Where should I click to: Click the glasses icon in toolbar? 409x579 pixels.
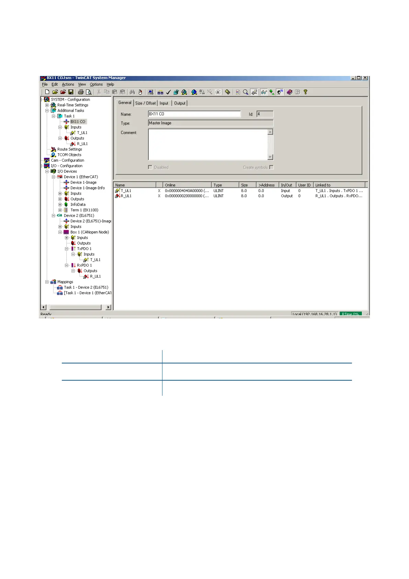[264, 92]
